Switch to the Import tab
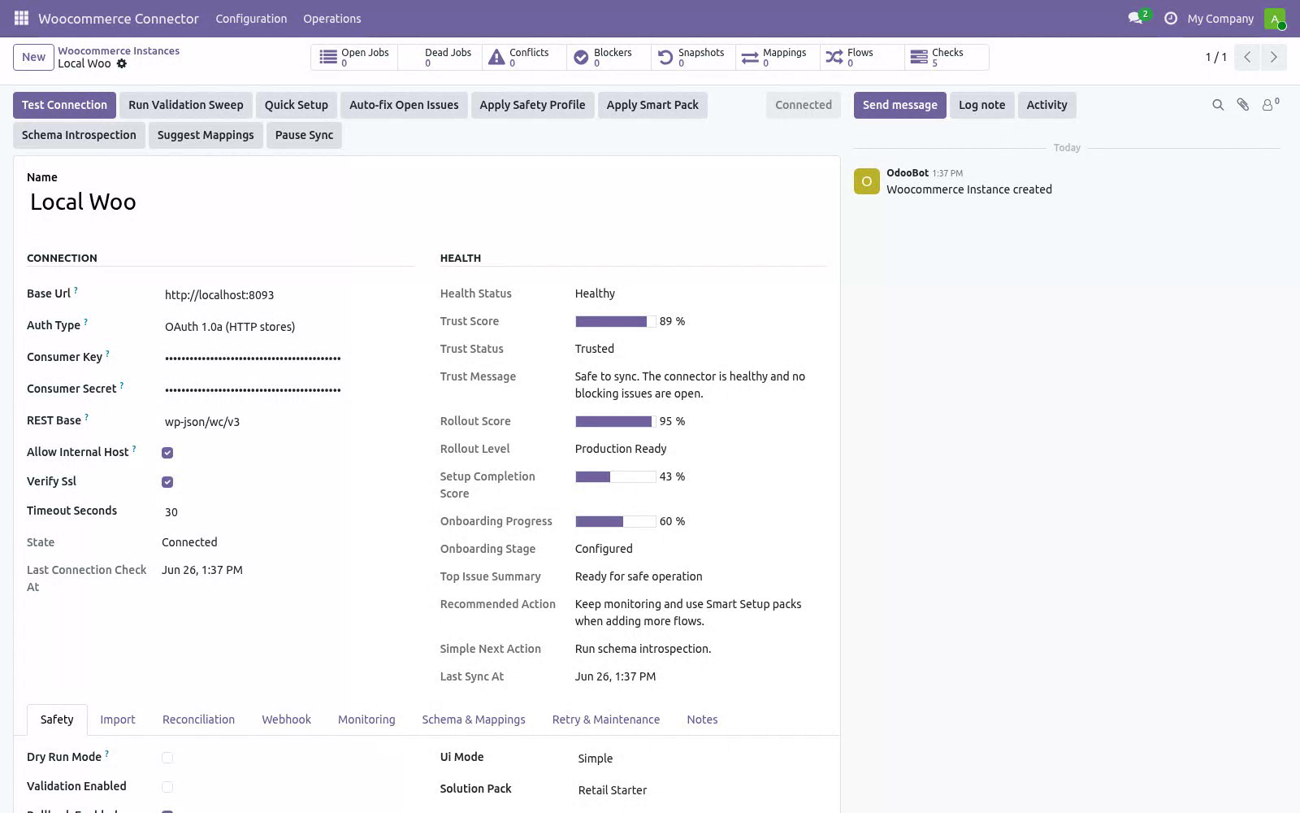 [x=118, y=720]
